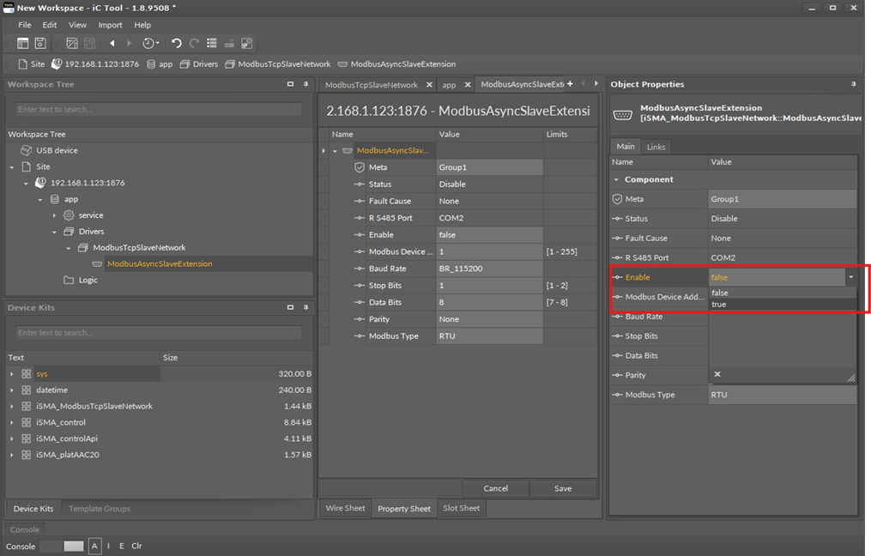Expand the iSMA_control device kit

pyautogui.click(x=12, y=422)
